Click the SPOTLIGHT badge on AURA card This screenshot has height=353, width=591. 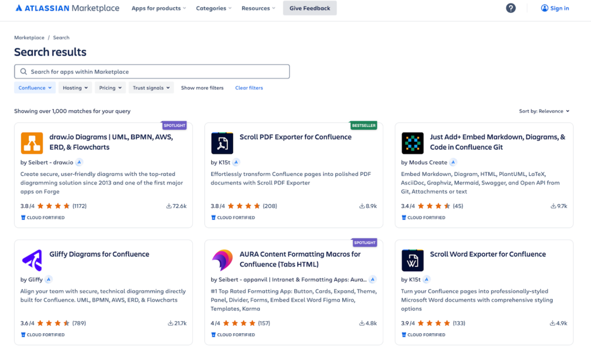[x=365, y=243]
